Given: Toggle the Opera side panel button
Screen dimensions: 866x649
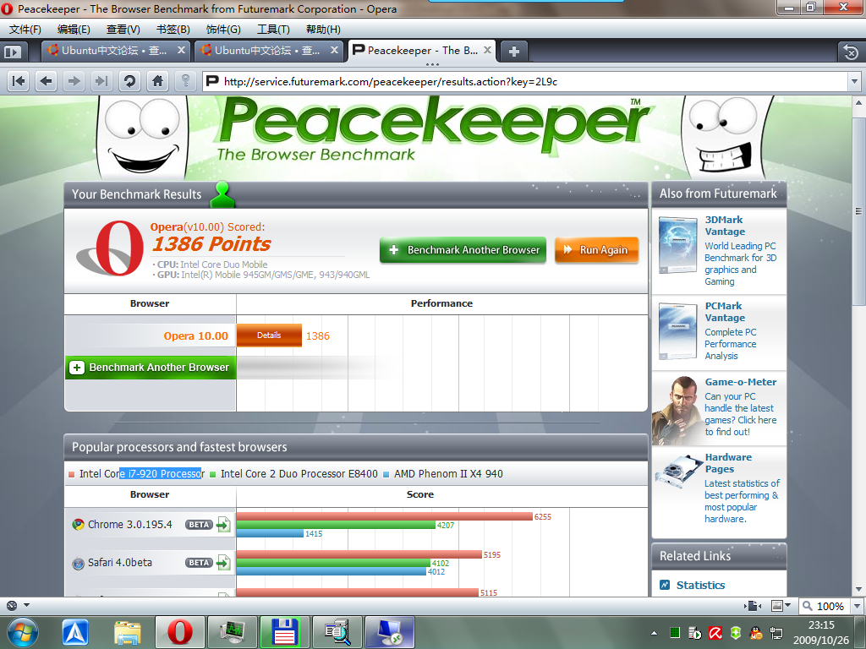Looking at the screenshot, I should tap(13, 52).
